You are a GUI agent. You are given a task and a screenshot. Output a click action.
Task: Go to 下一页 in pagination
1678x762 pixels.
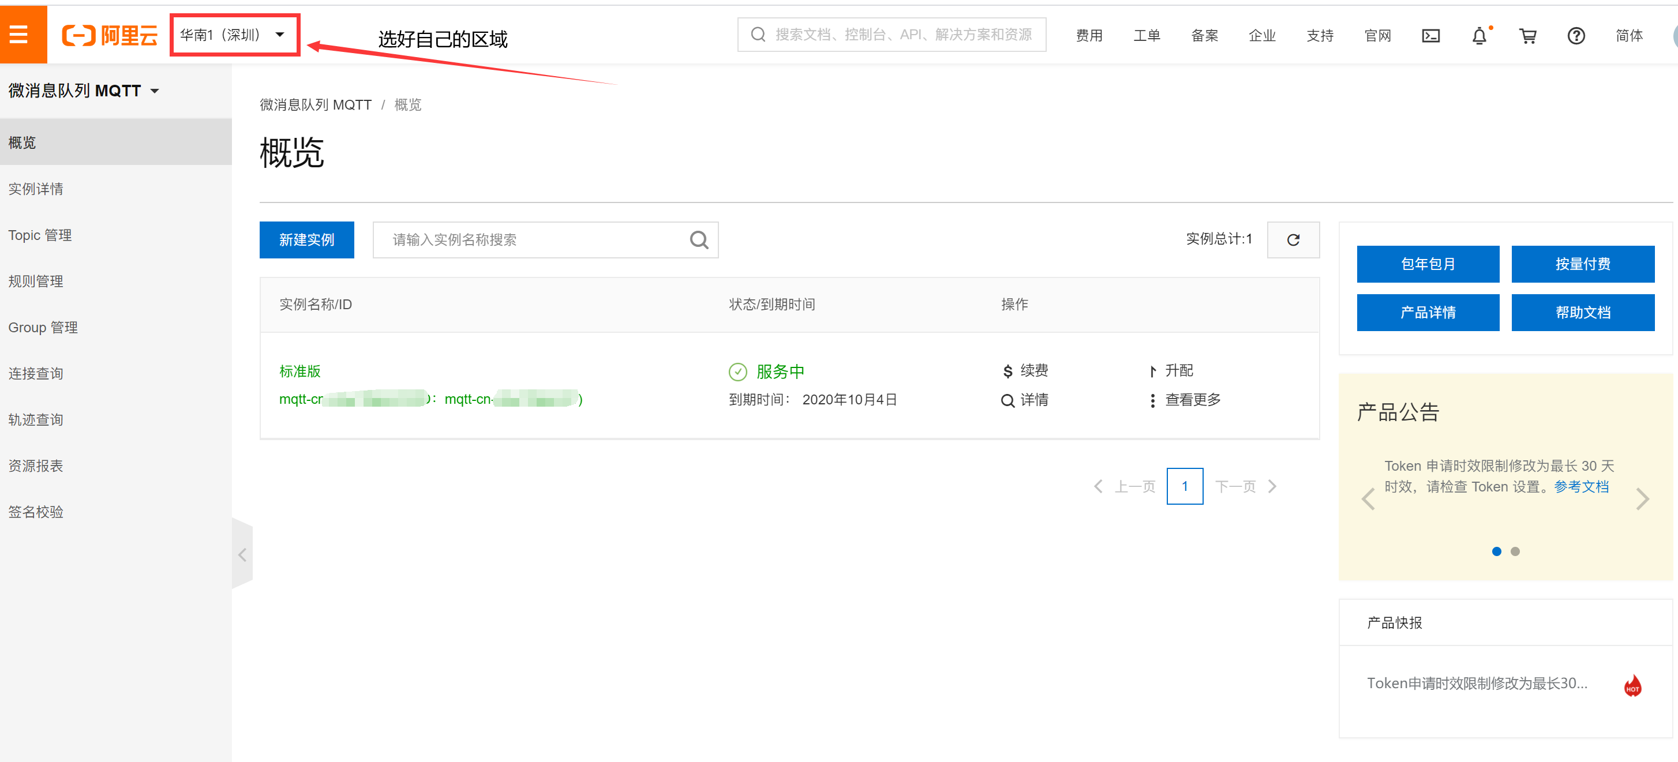pyautogui.click(x=1245, y=486)
